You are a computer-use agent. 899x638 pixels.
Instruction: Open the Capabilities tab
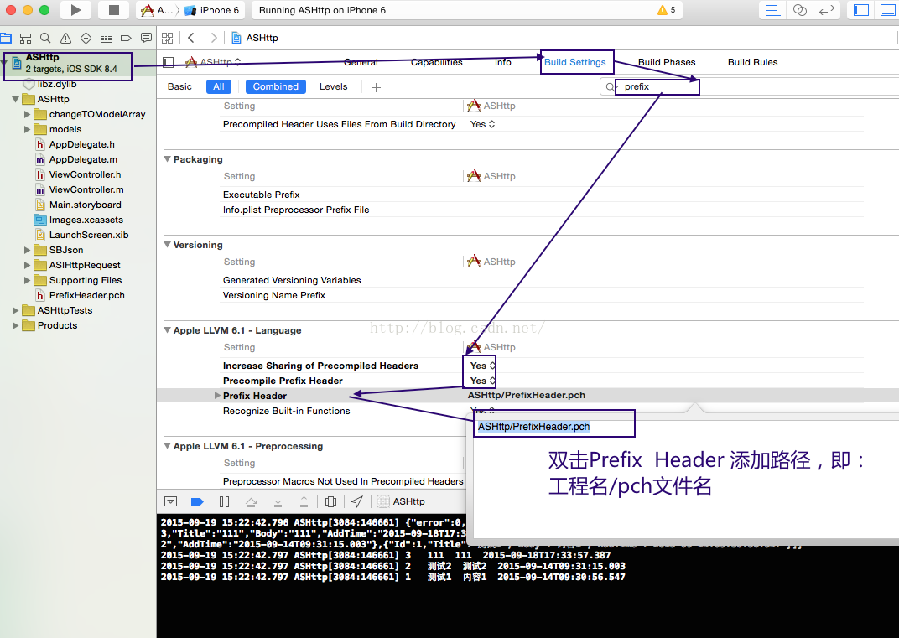pos(437,62)
